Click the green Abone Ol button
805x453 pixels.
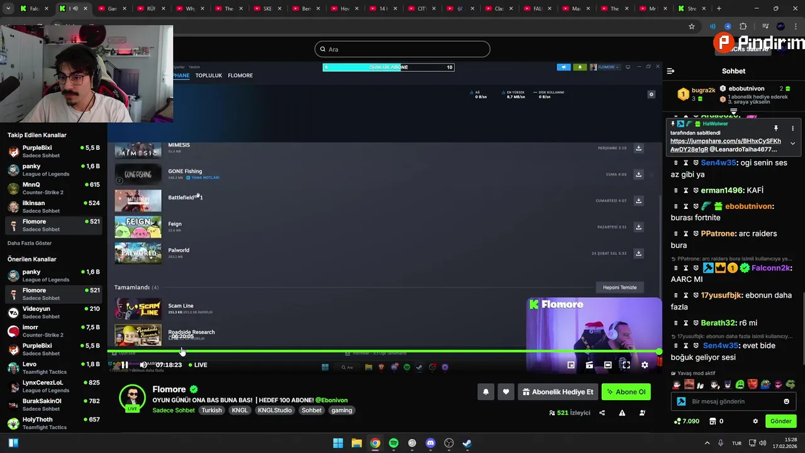[x=626, y=392]
